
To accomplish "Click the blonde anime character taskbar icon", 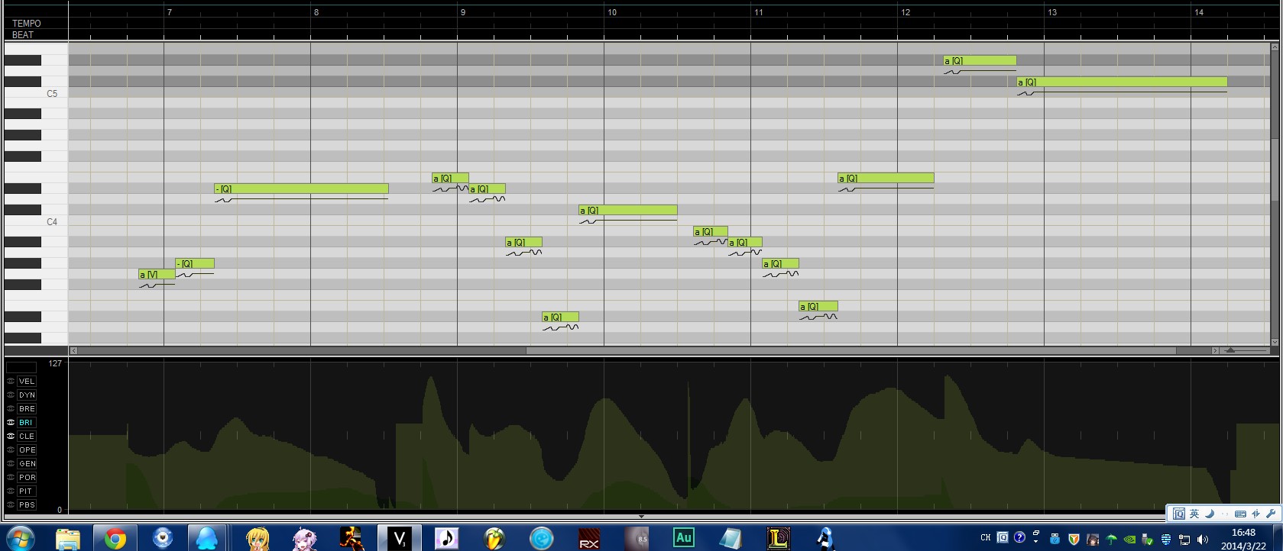I will point(258,539).
